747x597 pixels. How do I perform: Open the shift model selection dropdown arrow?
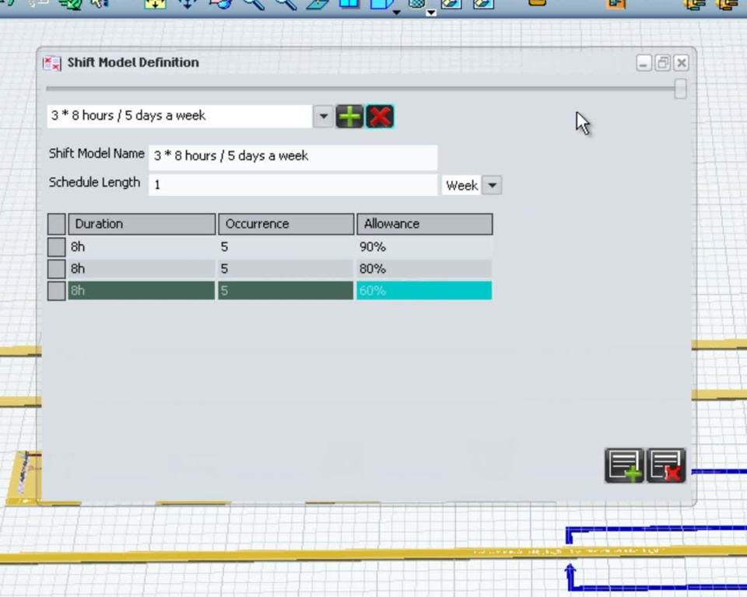coord(323,116)
